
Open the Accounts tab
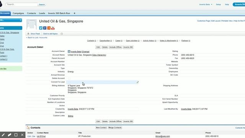5,13
